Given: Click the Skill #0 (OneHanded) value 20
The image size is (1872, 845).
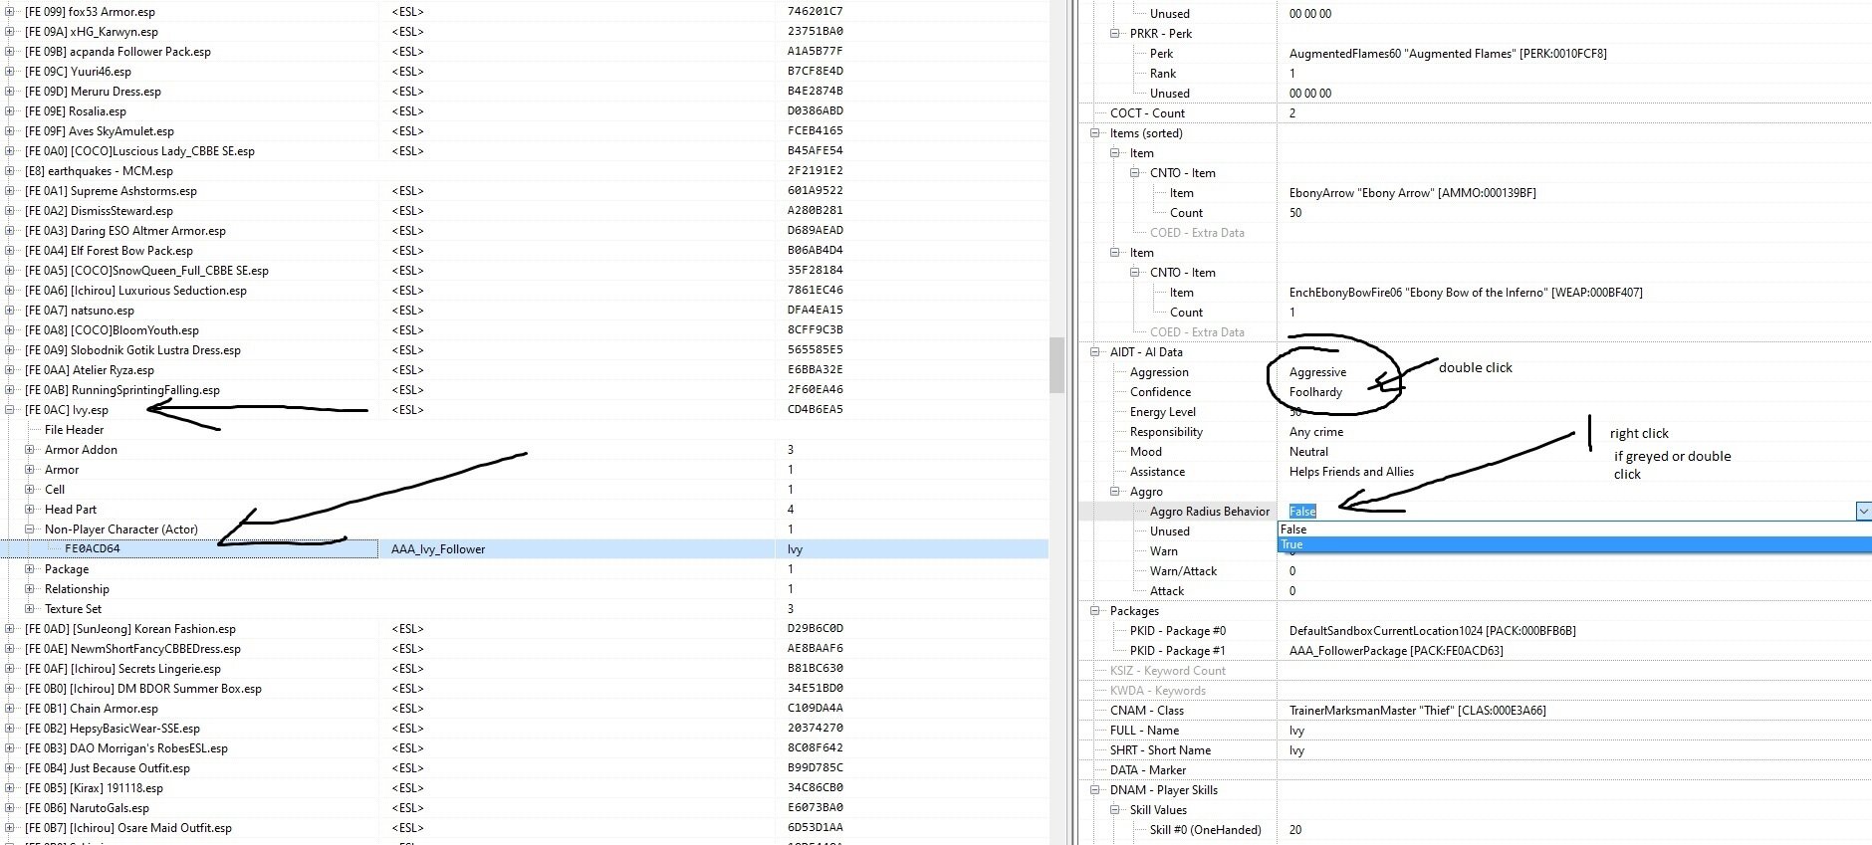Looking at the screenshot, I should tap(1295, 830).
